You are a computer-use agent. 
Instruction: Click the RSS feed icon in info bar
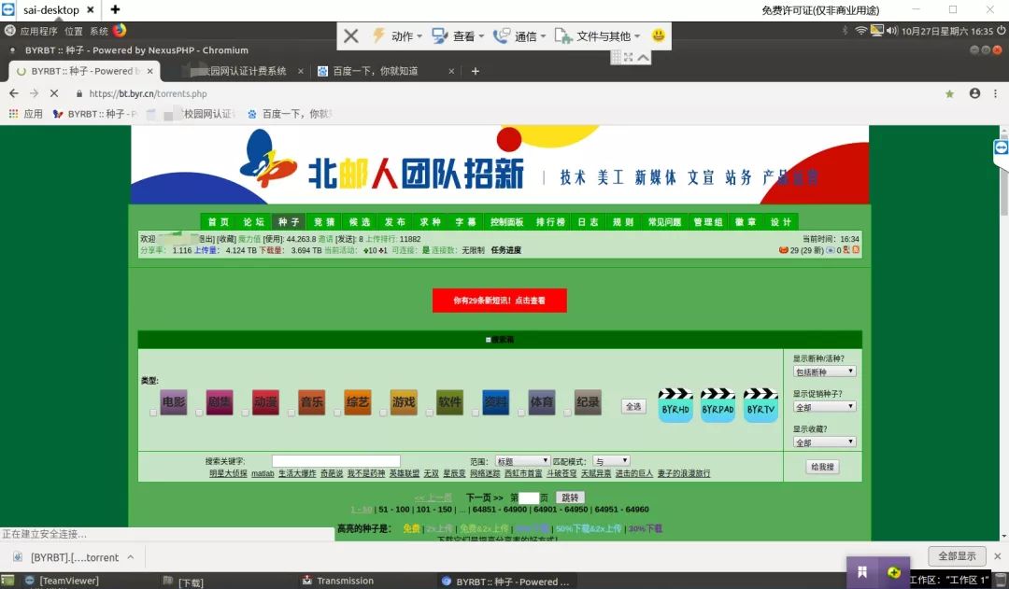(856, 250)
